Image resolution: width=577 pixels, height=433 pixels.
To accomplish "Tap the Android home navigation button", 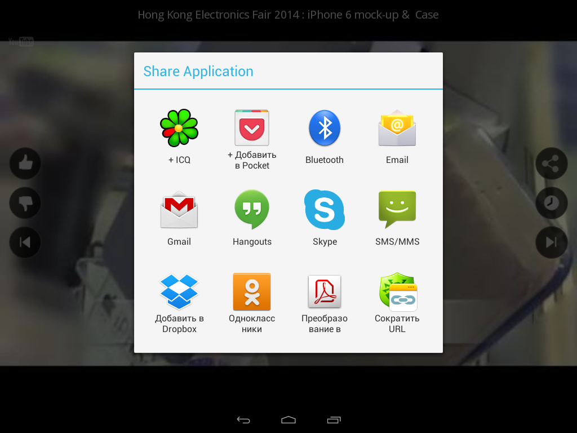I will click(288, 419).
